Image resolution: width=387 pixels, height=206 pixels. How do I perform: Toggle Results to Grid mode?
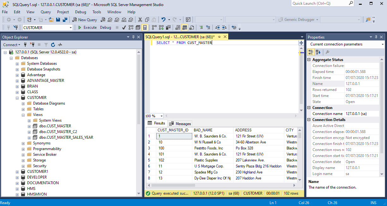(x=185, y=27)
